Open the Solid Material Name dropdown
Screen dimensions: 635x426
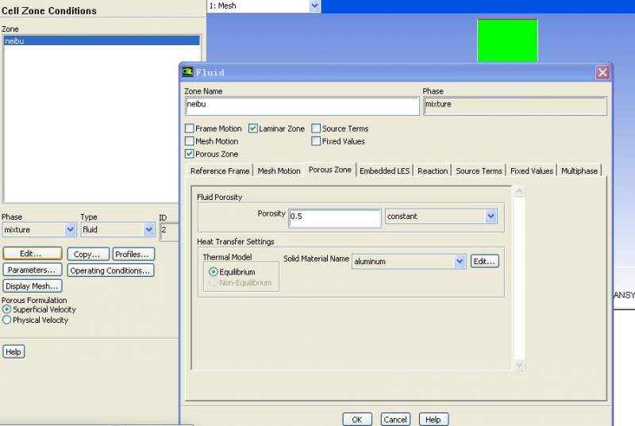[460, 261]
